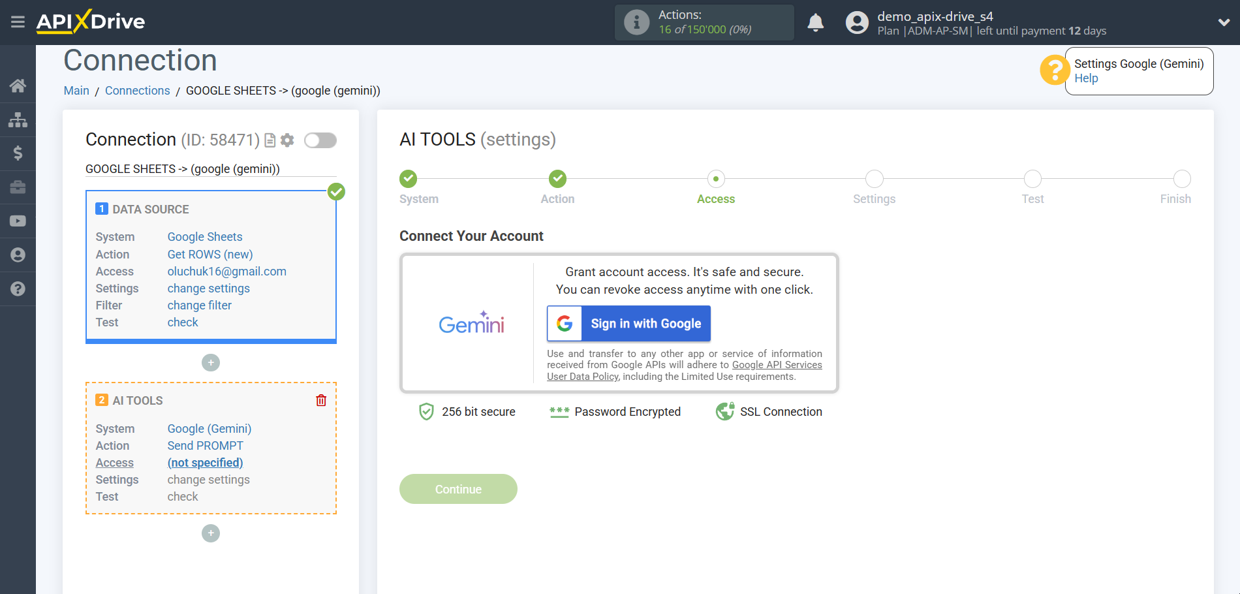Enable the connection toggle switch
The height and width of the screenshot is (594, 1240).
pos(320,140)
